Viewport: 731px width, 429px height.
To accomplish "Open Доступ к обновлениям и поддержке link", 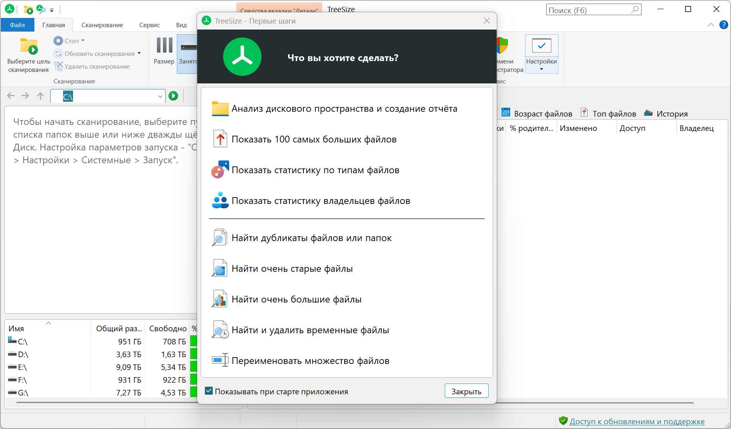I will [x=637, y=421].
